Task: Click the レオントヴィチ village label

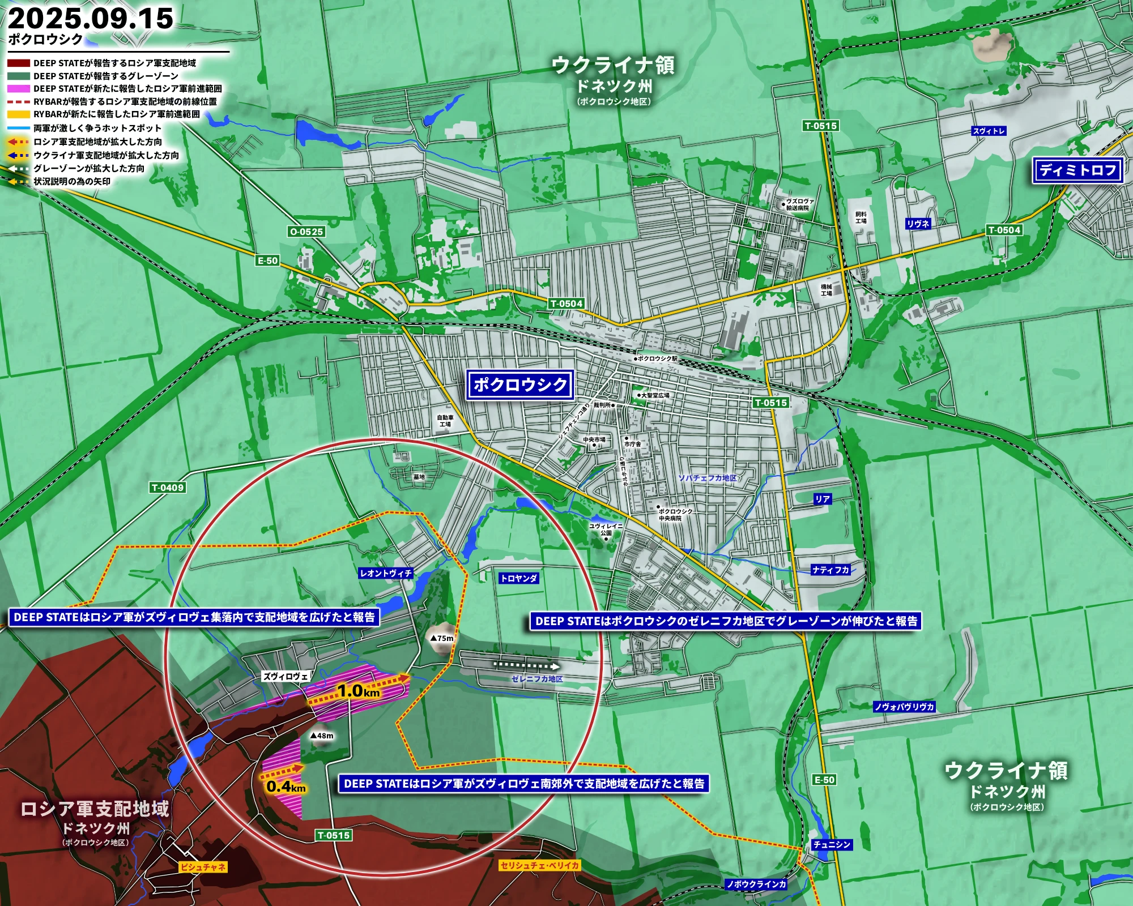Action: (x=386, y=573)
